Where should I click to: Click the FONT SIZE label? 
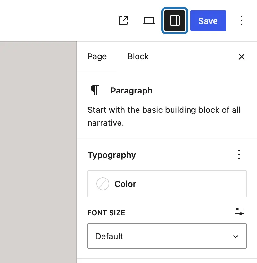[106, 213]
